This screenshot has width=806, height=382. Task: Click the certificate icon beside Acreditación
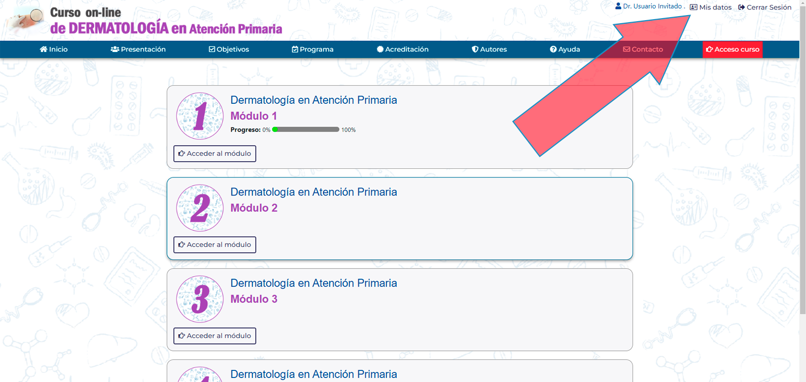(380, 49)
